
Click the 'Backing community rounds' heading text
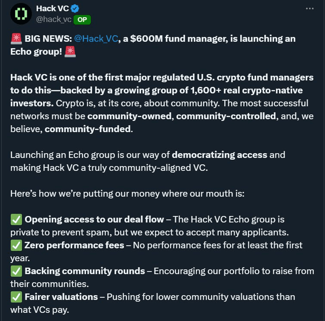pyautogui.click(x=85, y=271)
